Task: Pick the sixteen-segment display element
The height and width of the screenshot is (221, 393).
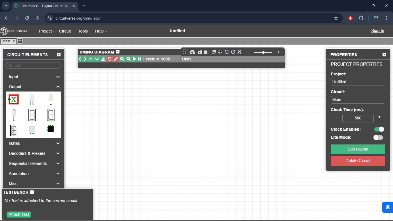Action: pos(14,130)
